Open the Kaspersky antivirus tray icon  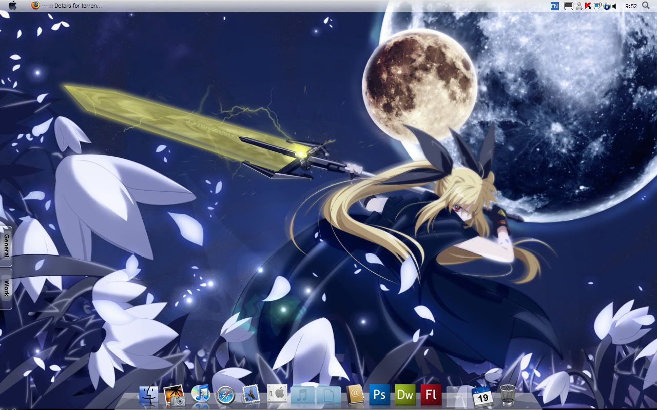coord(588,6)
